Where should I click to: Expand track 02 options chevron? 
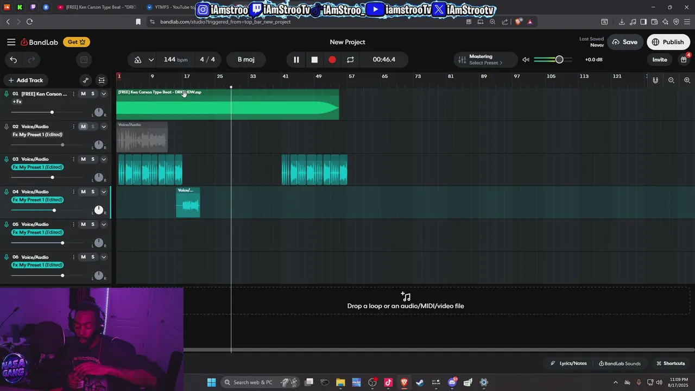pos(104,127)
